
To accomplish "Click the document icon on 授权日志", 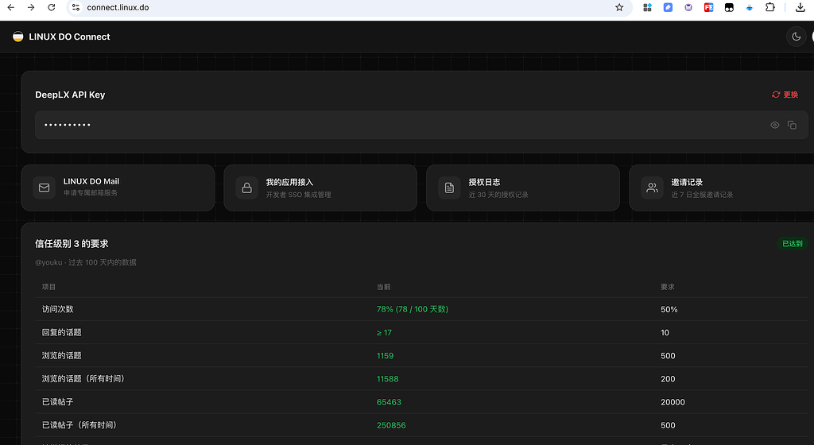I will pos(449,188).
